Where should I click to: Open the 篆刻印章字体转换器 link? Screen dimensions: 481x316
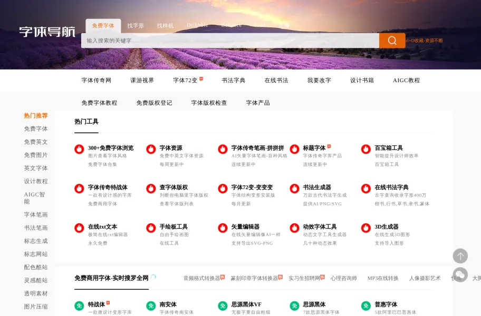[x=254, y=278]
